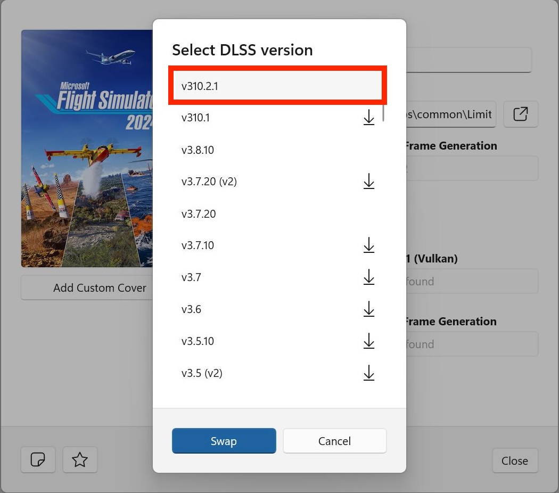
Task: Mark game as favorite with star
Action: click(80, 459)
